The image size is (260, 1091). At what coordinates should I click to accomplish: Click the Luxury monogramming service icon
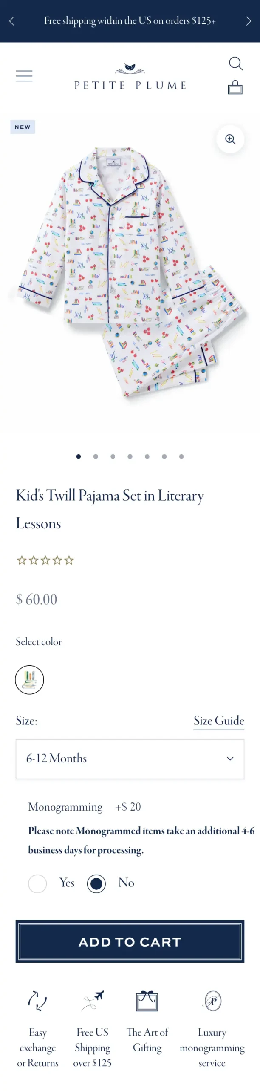tap(212, 1001)
